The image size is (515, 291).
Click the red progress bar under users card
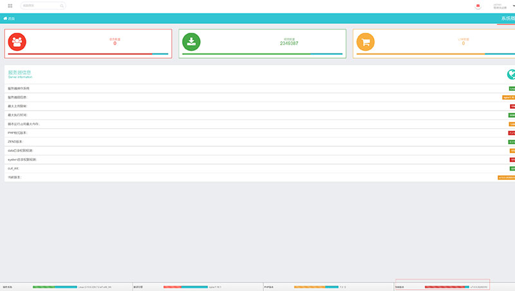80,54
